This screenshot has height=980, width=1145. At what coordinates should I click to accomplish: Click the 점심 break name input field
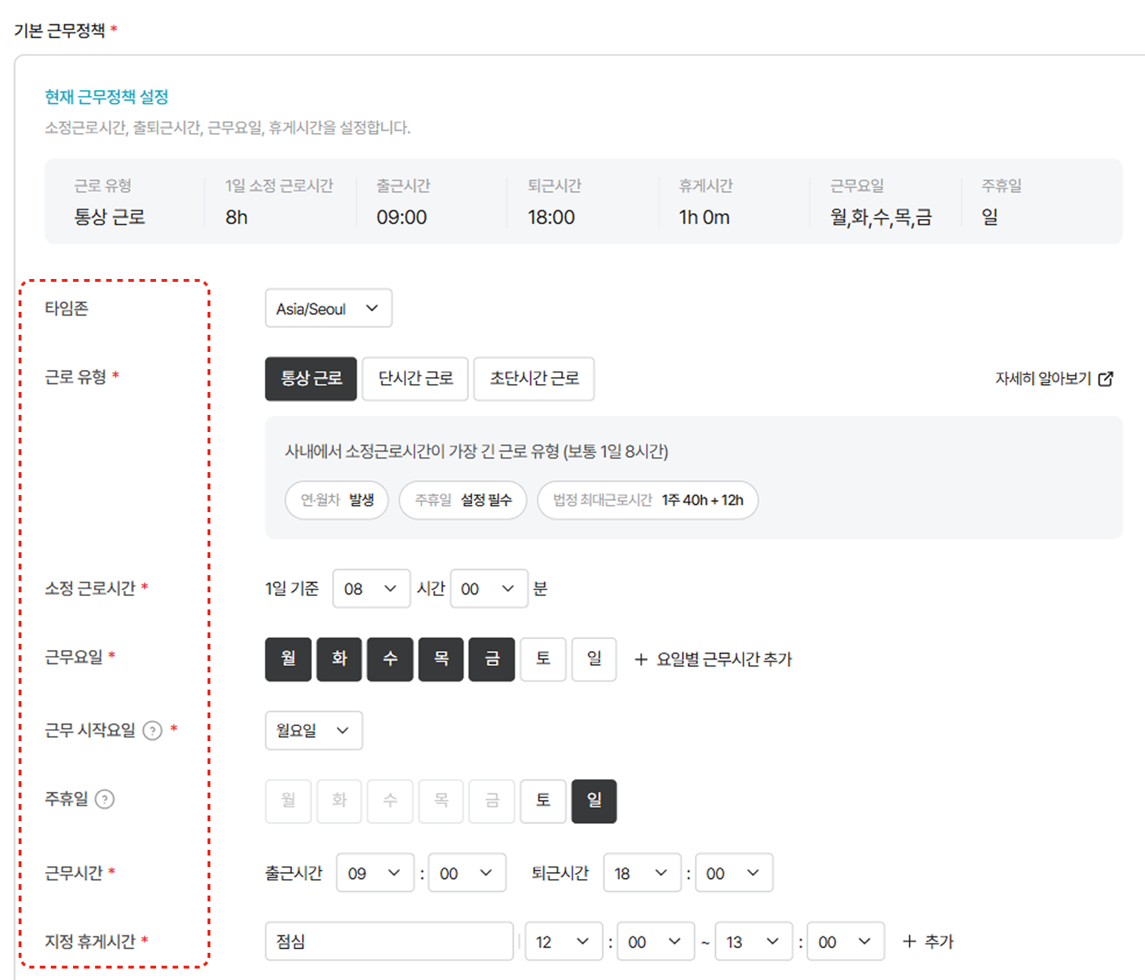click(389, 941)
